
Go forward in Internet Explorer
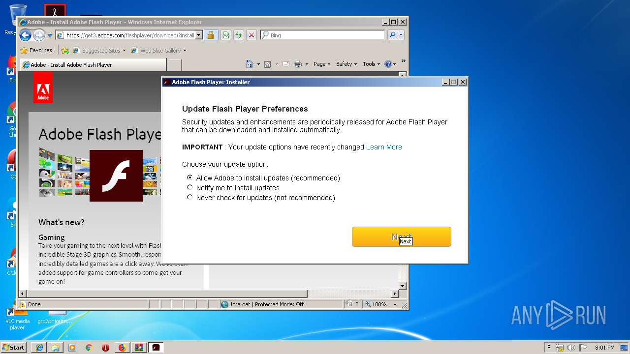click(39, 35)
